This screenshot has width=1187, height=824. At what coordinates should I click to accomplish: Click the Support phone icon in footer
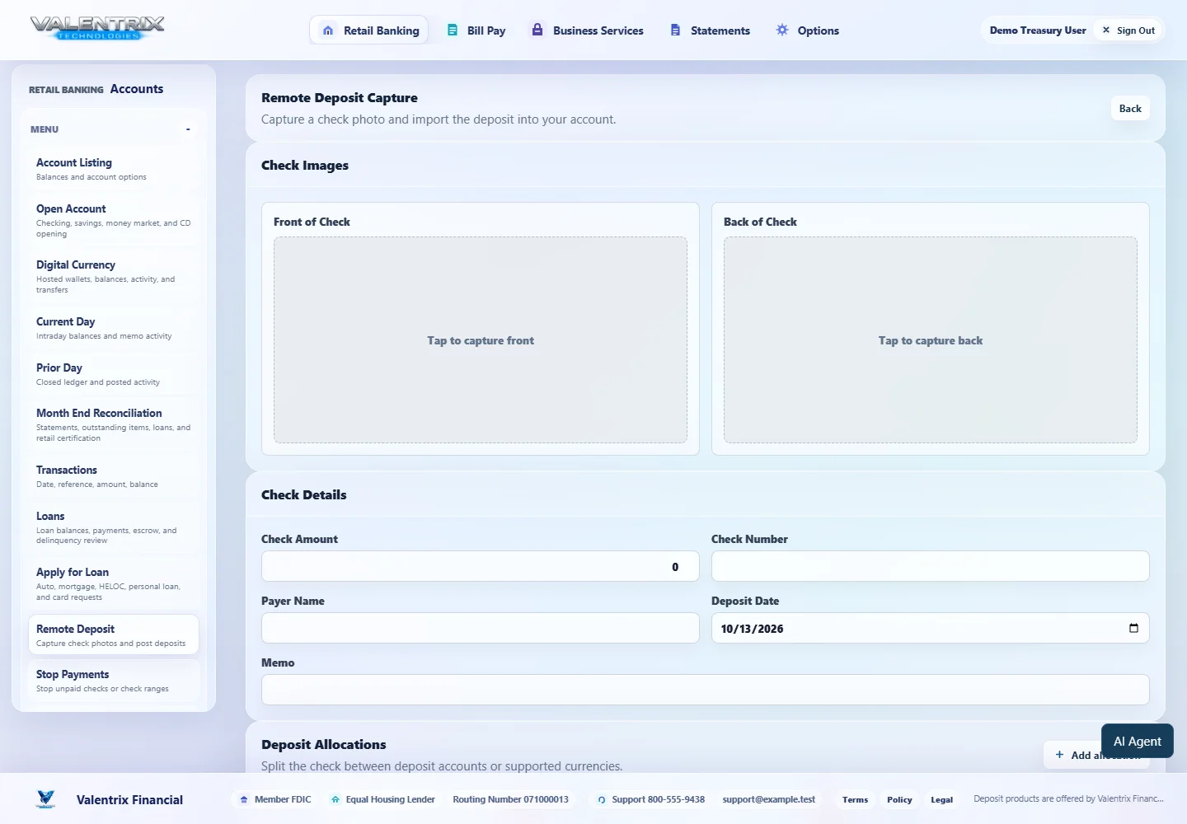pos(602,799)
